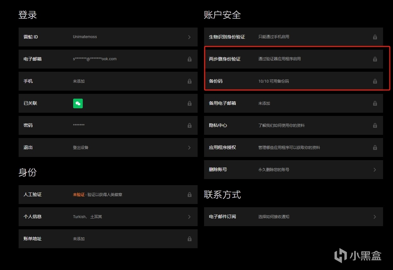
Task: Open 雷蛇 ID row via its chevron
Action: [x=189, y=37]
